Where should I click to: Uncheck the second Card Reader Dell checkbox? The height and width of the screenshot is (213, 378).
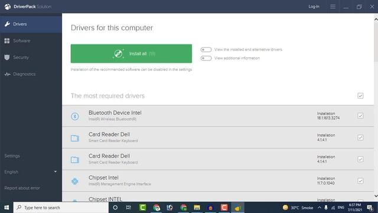(x=360, y=159)
